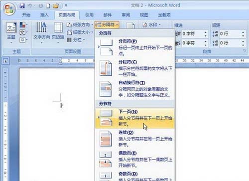Screen dimensions: 249x181
Task: Select Continuous (连续) section break
Action: coord(135,139)
